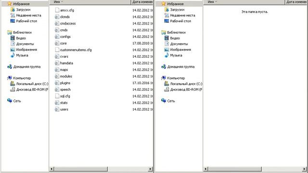
Task: Click Загрузки folder icon in left window
Action: pyautogui.click(x=13, y=10)
